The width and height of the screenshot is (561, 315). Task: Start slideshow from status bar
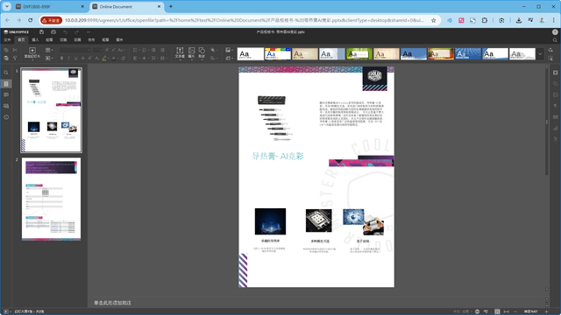coord(6,311)
